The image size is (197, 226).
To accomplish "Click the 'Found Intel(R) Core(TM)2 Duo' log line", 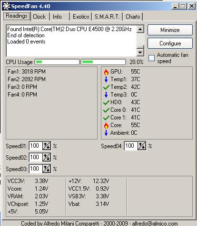I will tap(69, 29).
